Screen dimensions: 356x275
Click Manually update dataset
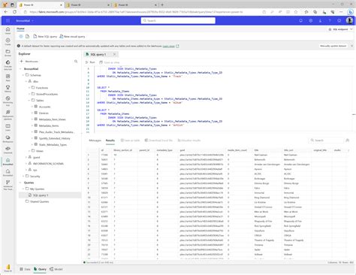point(333,46)
